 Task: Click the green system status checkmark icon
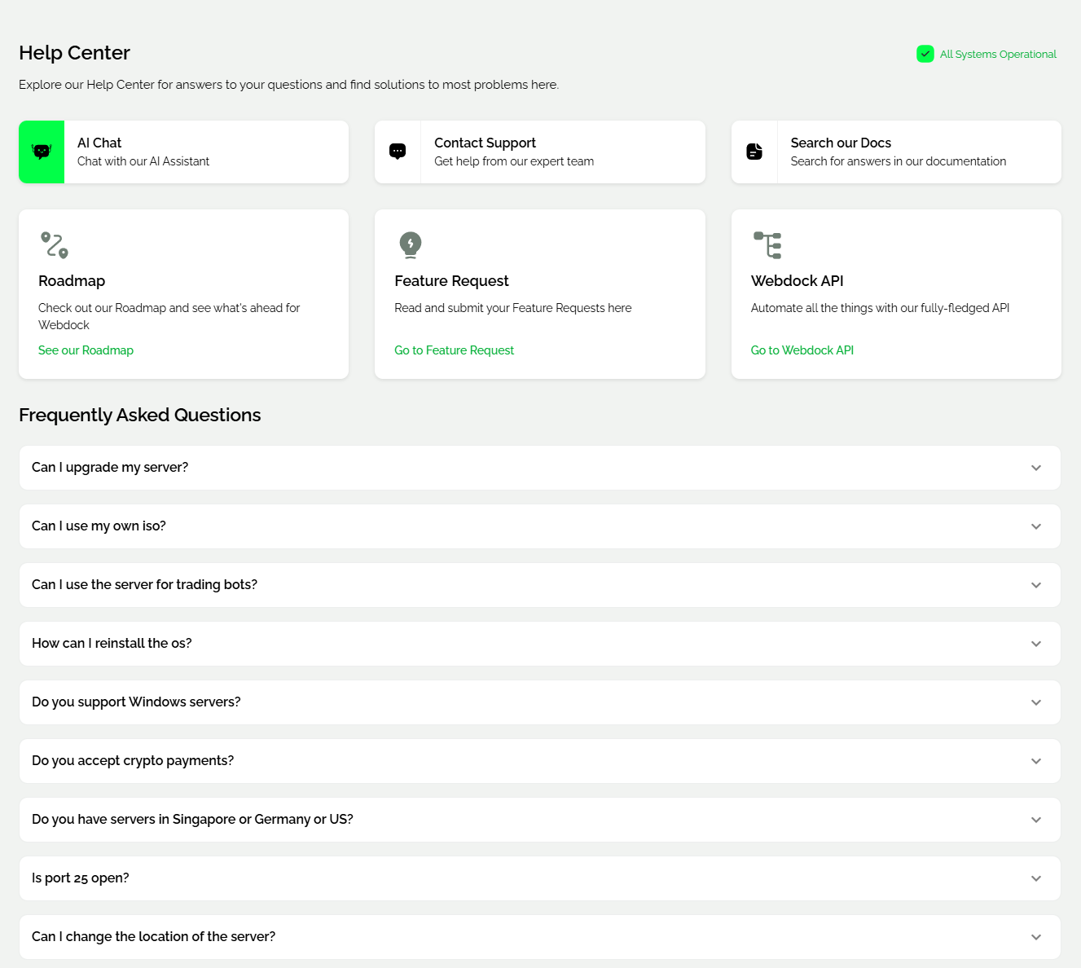[x=925, y=54]
